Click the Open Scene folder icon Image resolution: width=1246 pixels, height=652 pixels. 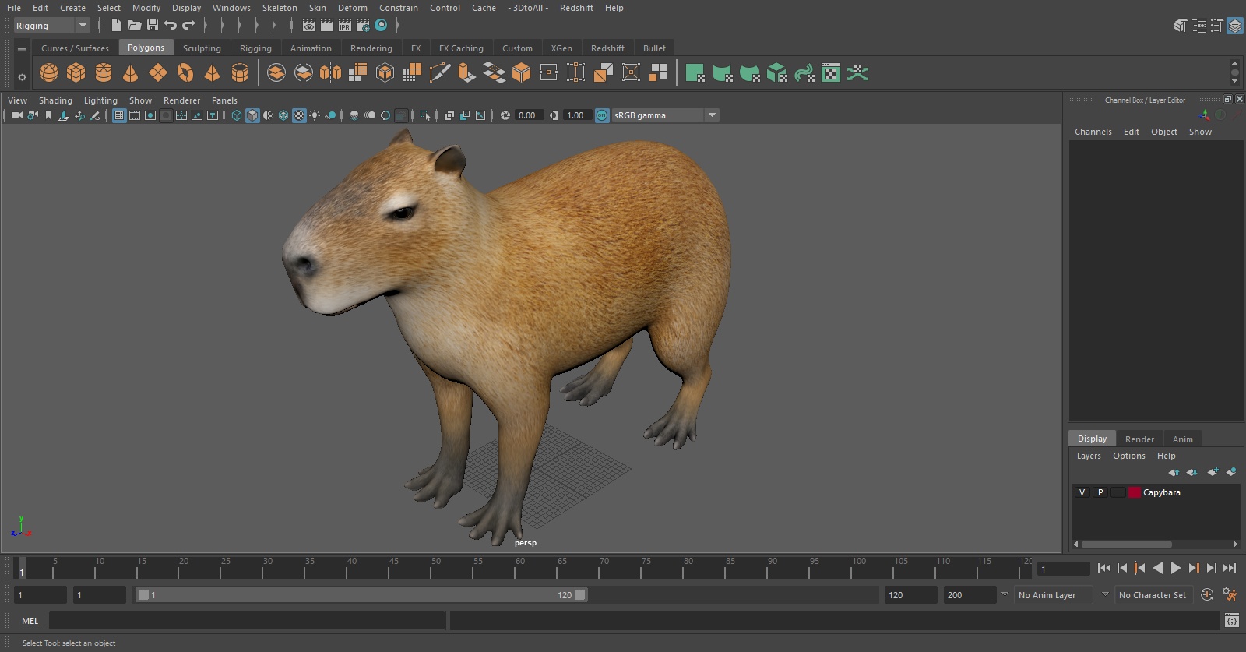(134, 26)
